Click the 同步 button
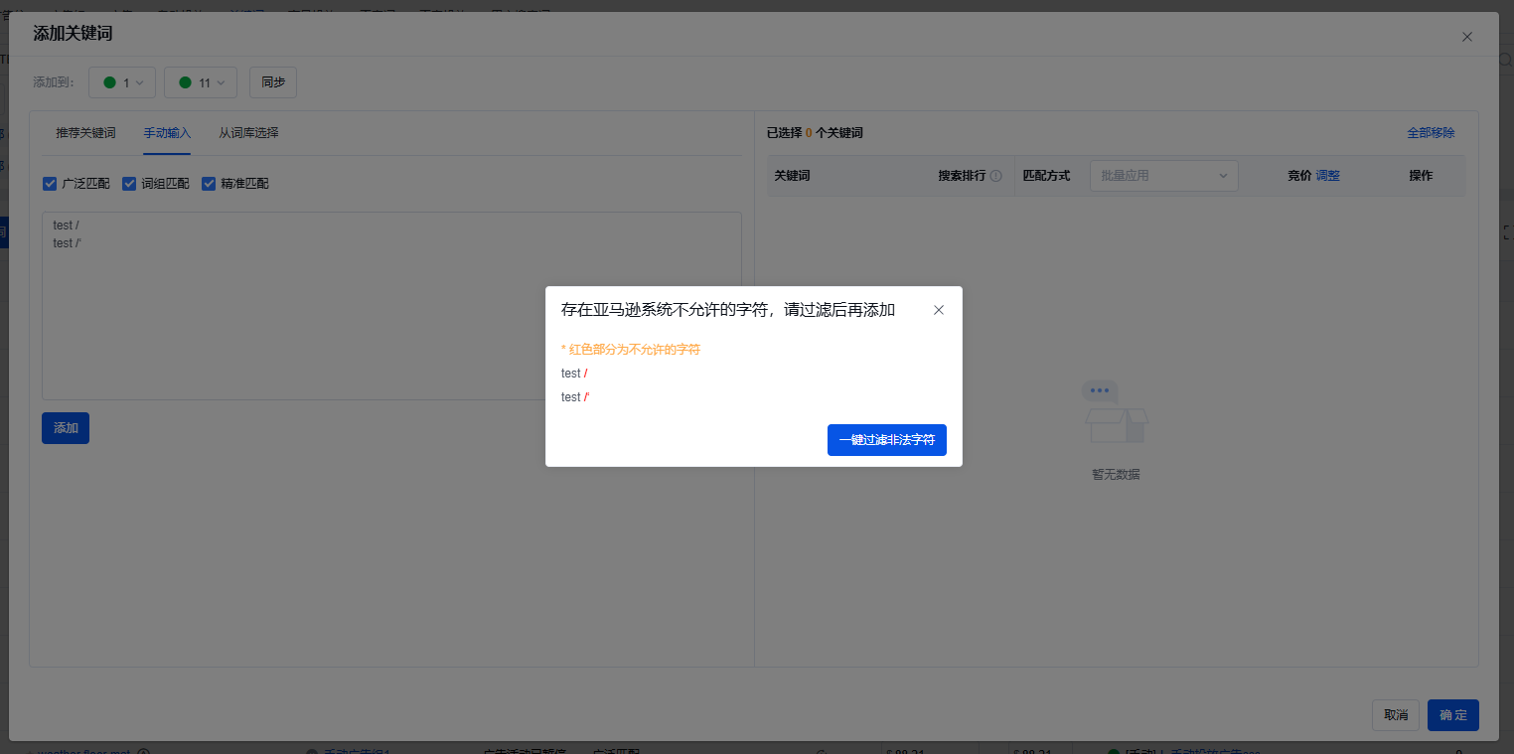The width and height of the screenshot is (1514, 754). [x=272, y=82]
